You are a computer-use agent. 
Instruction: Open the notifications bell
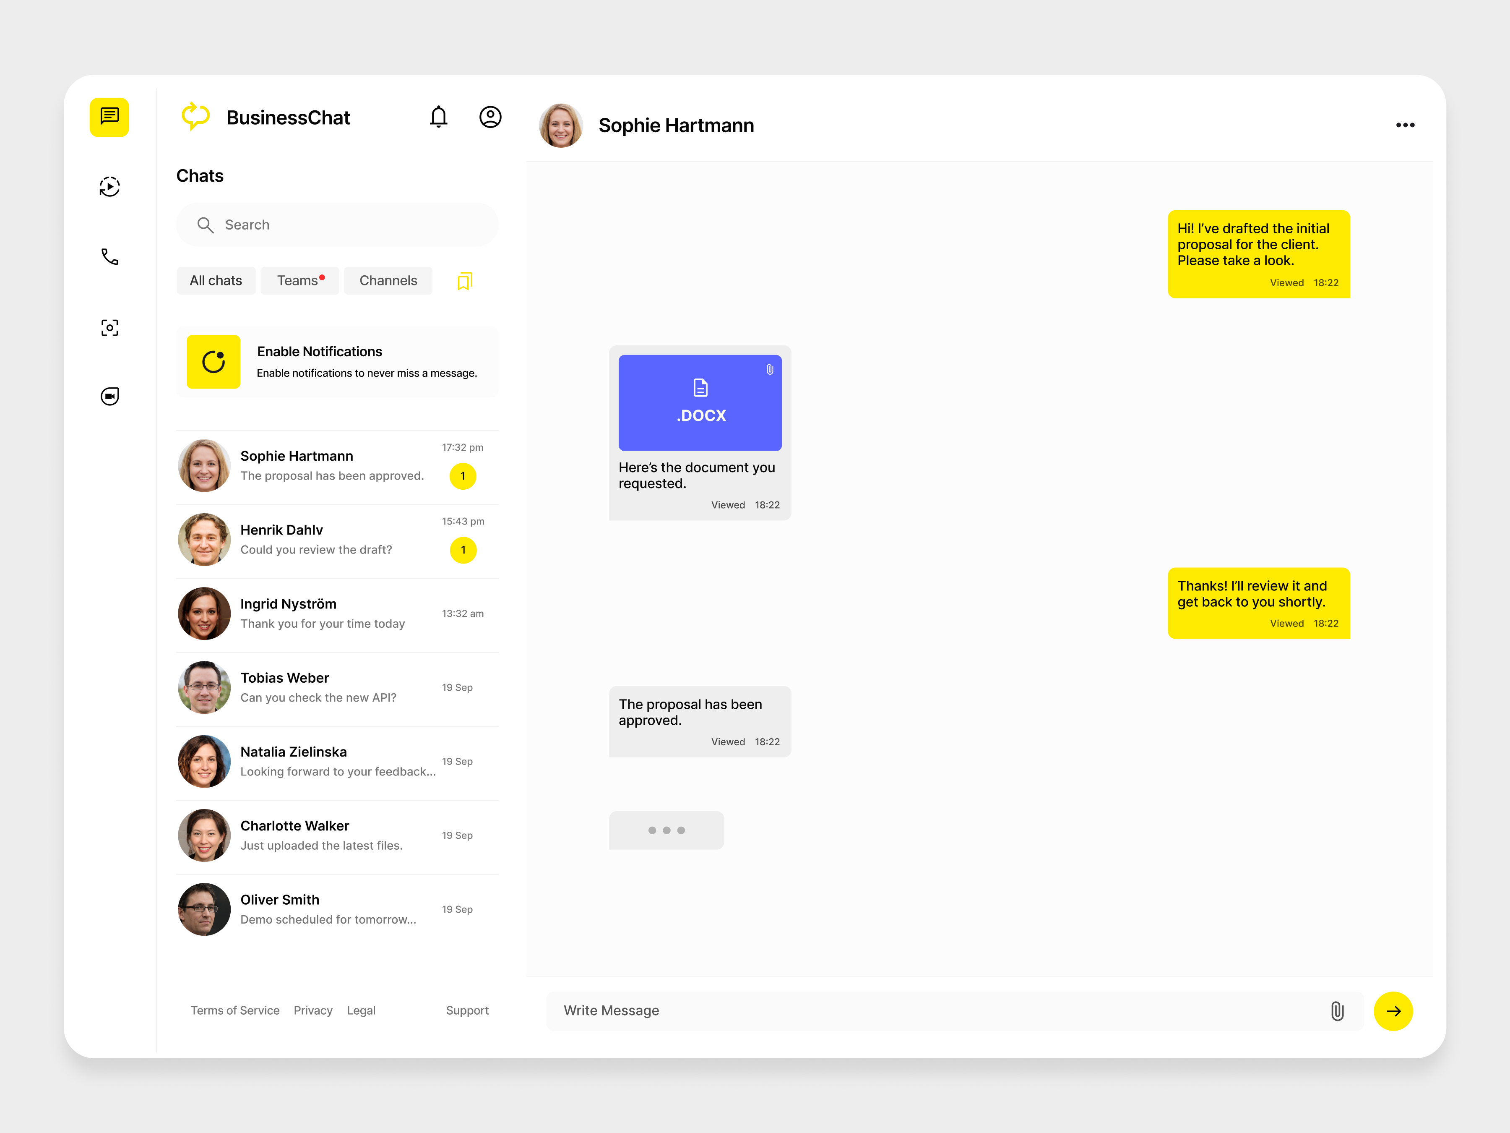438,117
